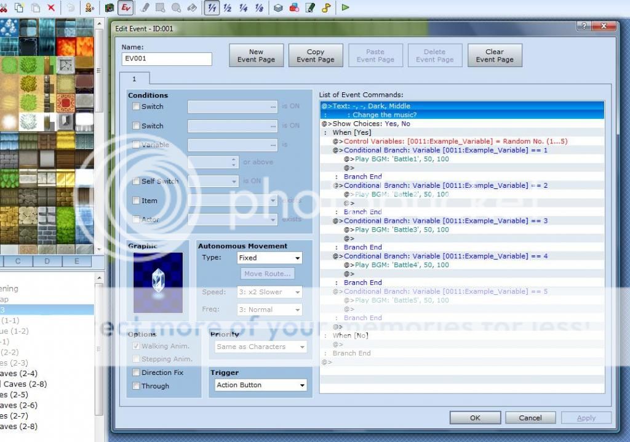Toggle the Direction Fix option
The height and width of the screenshot is (442, 630).
(x=136, y=372)
